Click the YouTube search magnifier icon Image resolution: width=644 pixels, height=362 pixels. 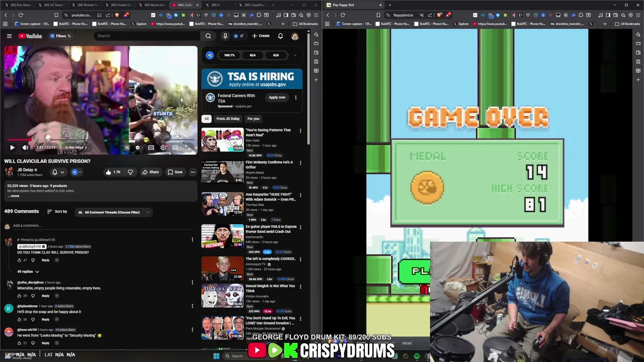[208, 36]
